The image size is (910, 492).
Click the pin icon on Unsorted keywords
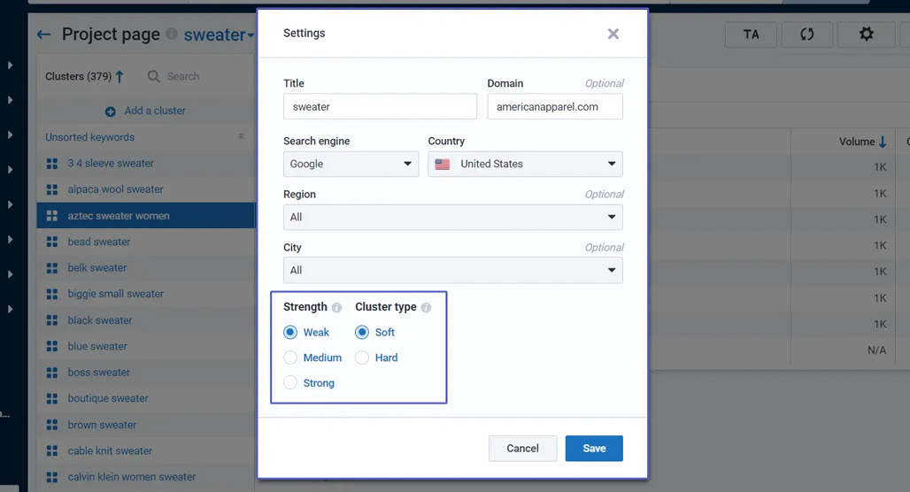240,137
